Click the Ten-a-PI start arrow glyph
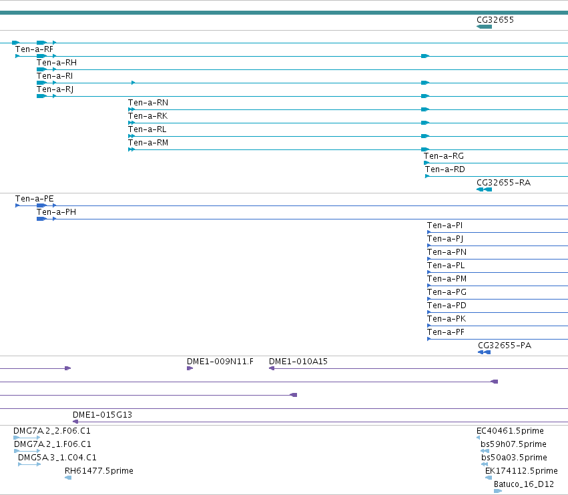 [x=429, y=232]
